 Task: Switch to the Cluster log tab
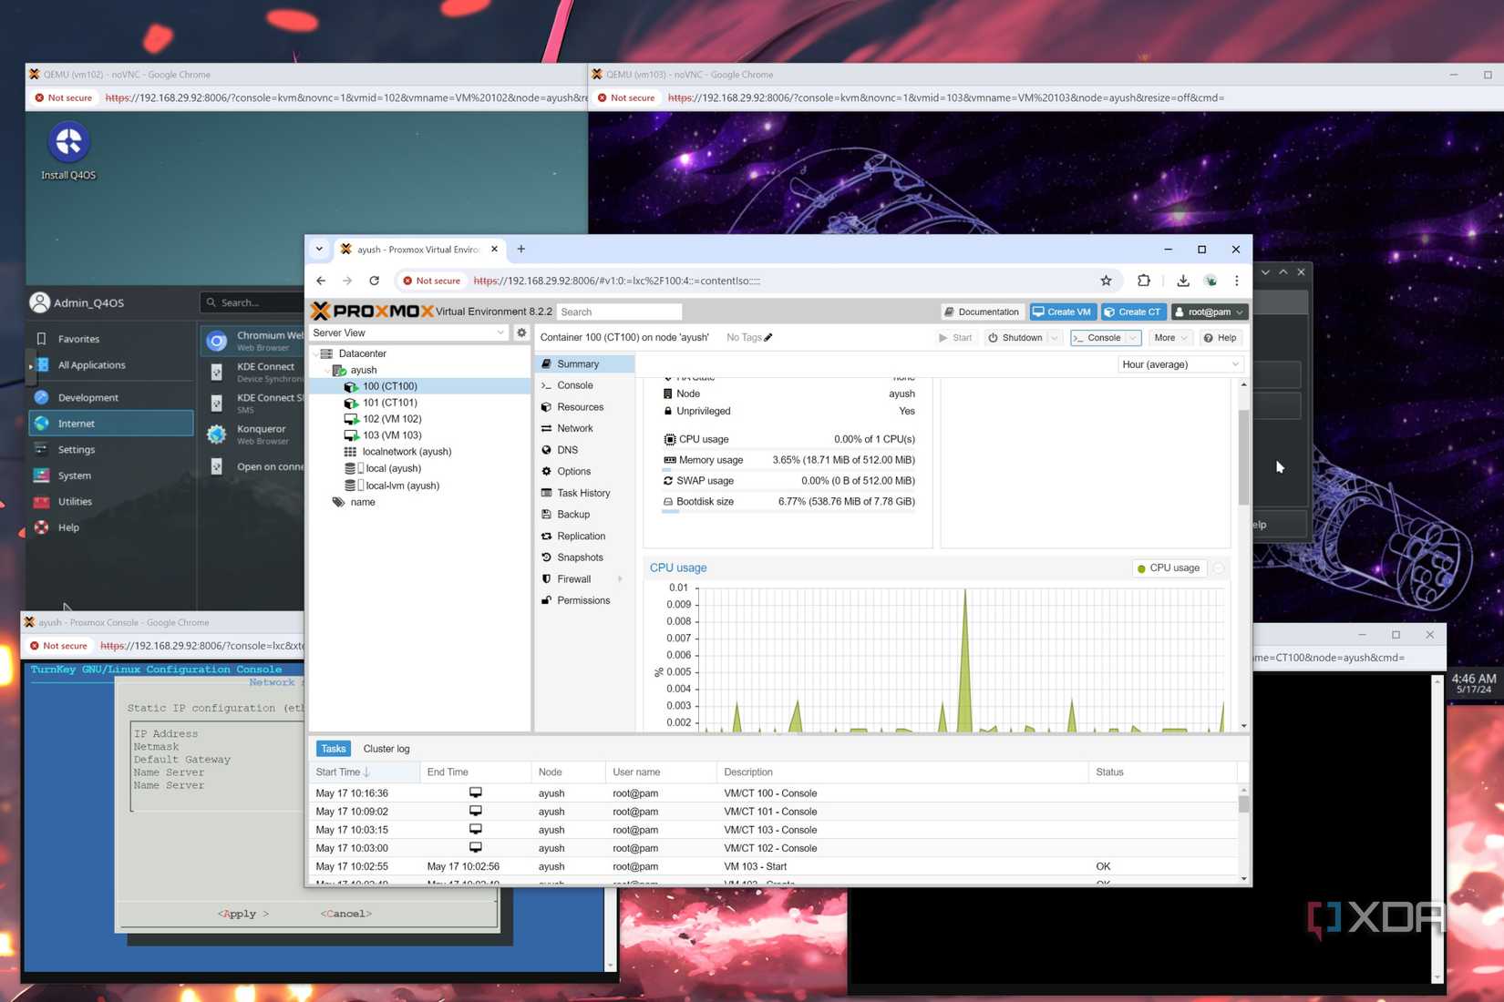tap(386, 748)
